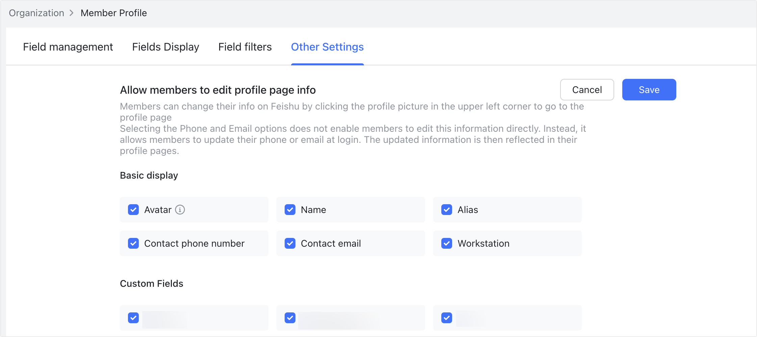Click the 'Workstation' label text
This screenshot has width=757, height=337.
[484, 243]
